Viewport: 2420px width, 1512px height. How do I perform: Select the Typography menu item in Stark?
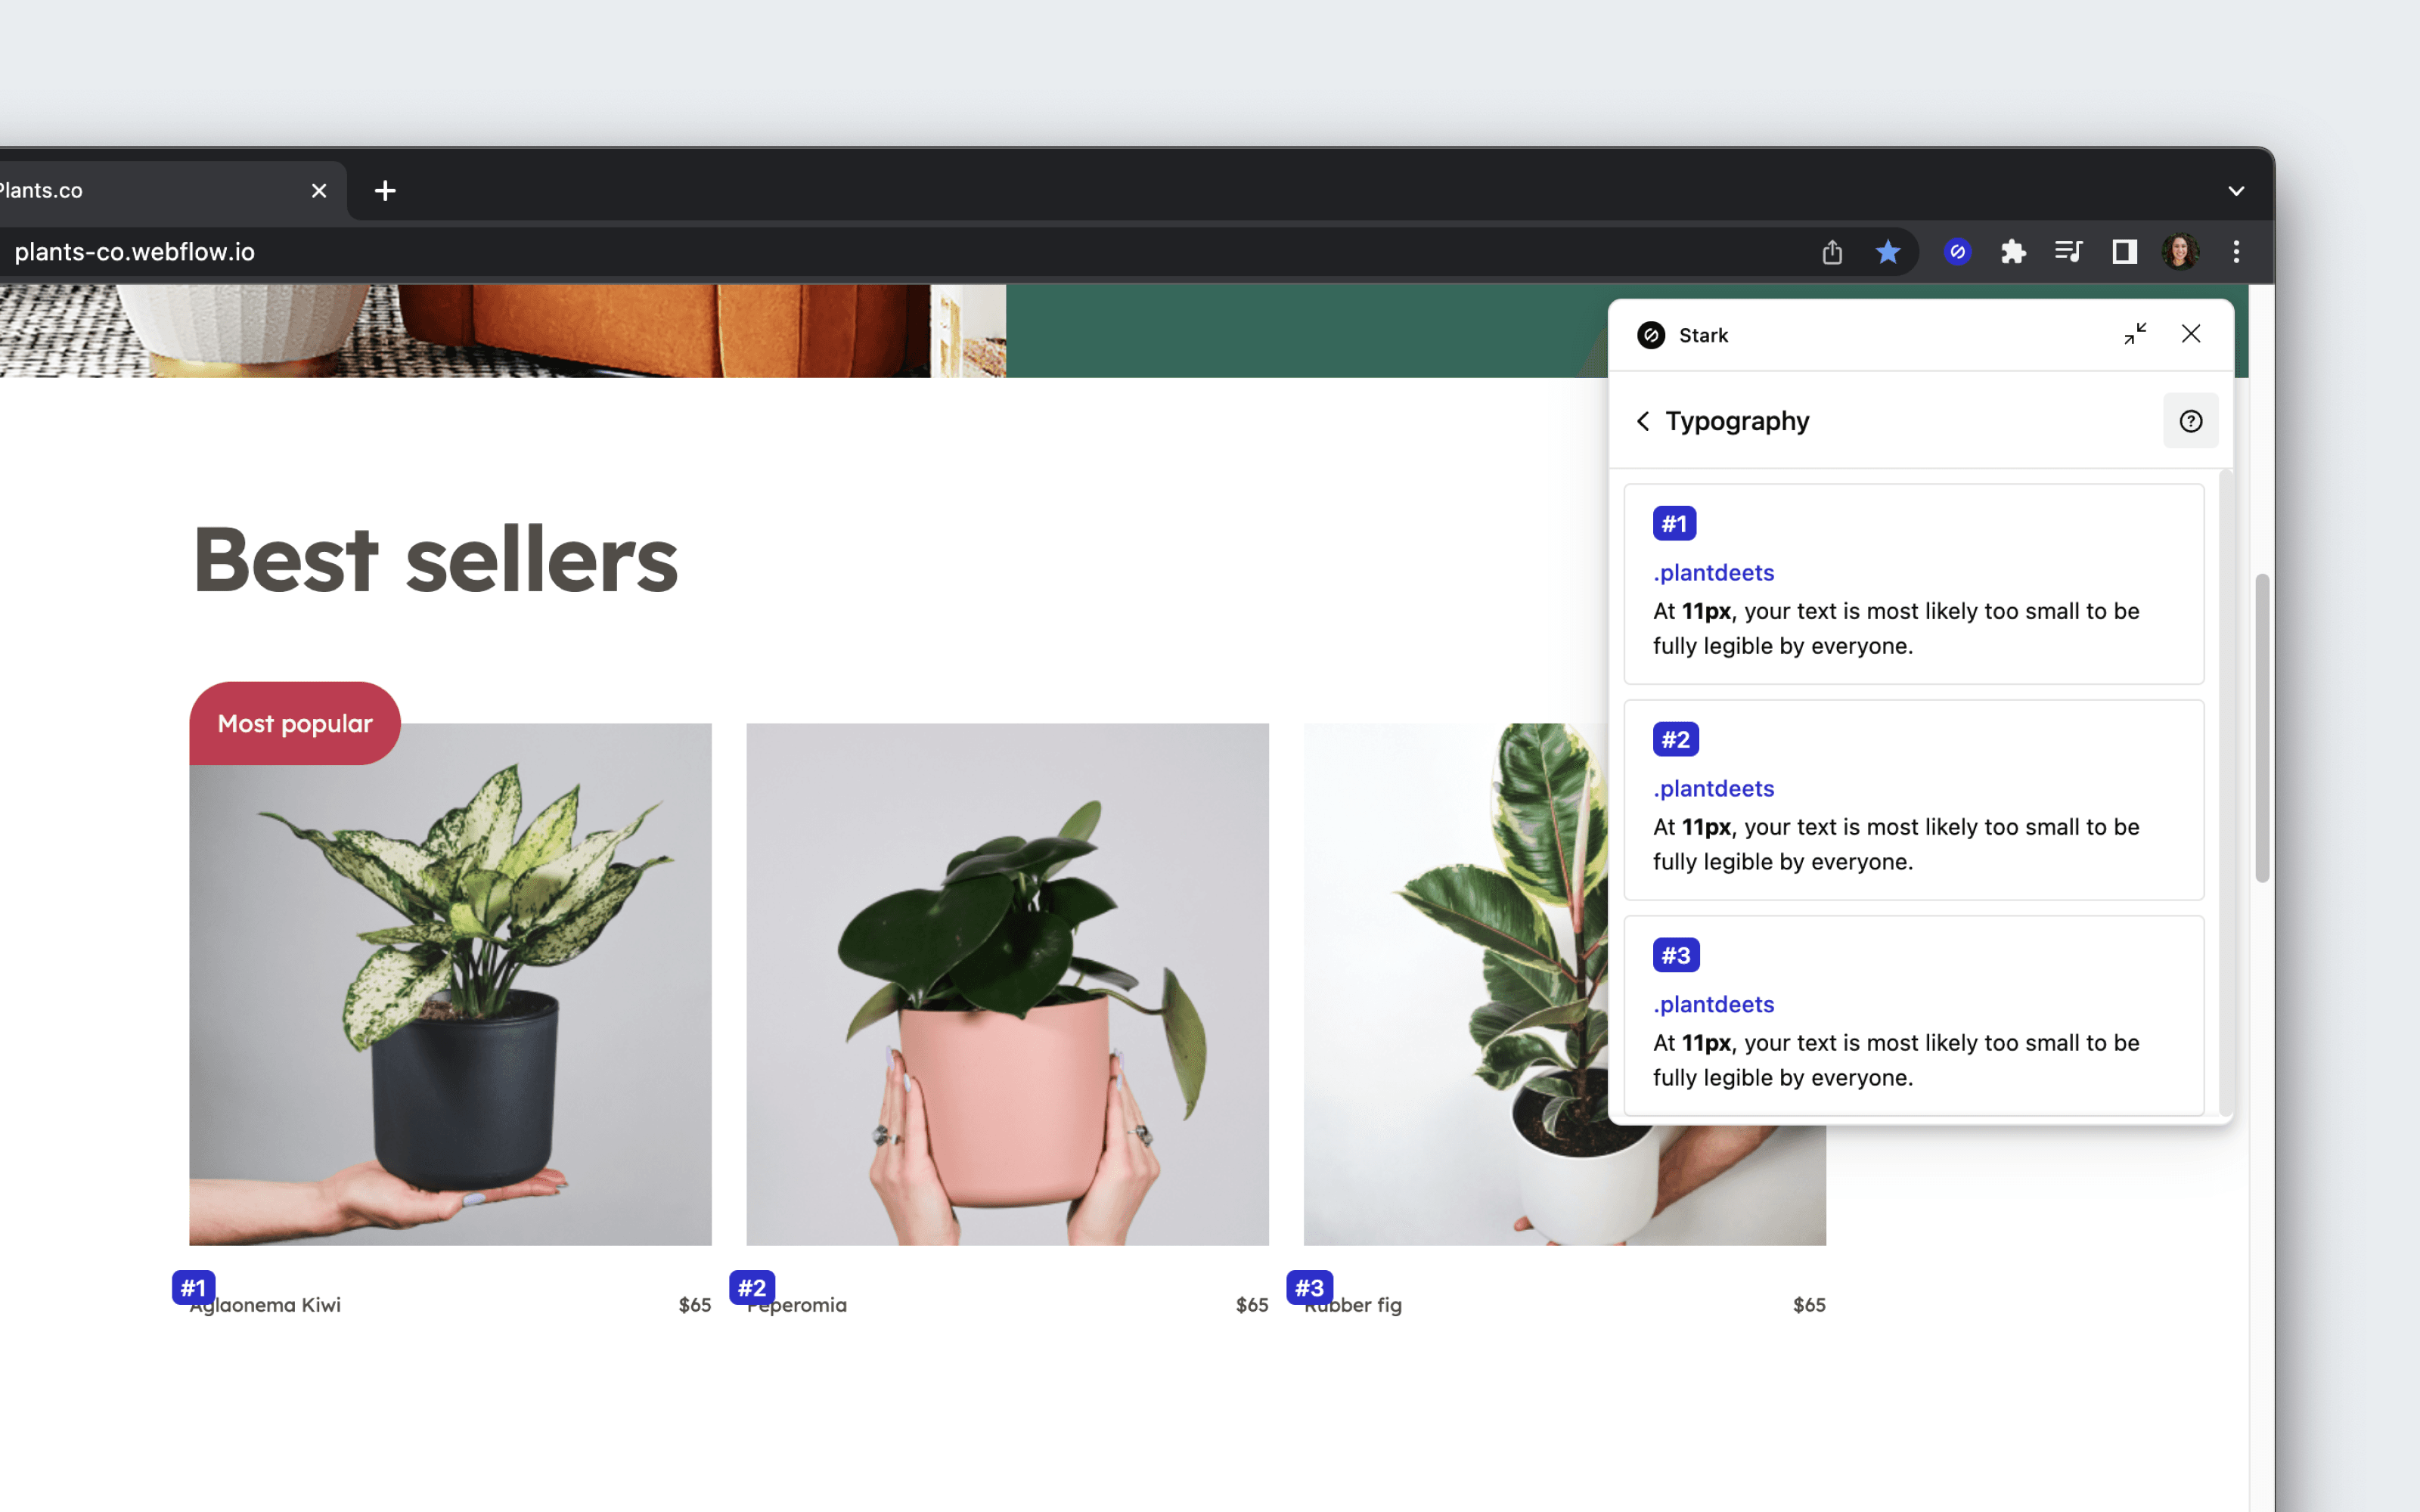click(x=1736, y=420)
